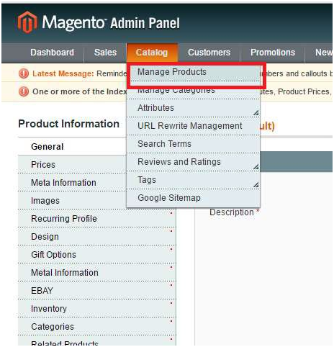Open the Customers navigation menu
The height and width of the screenshot is (347, 334).
(x=209, y=53)
